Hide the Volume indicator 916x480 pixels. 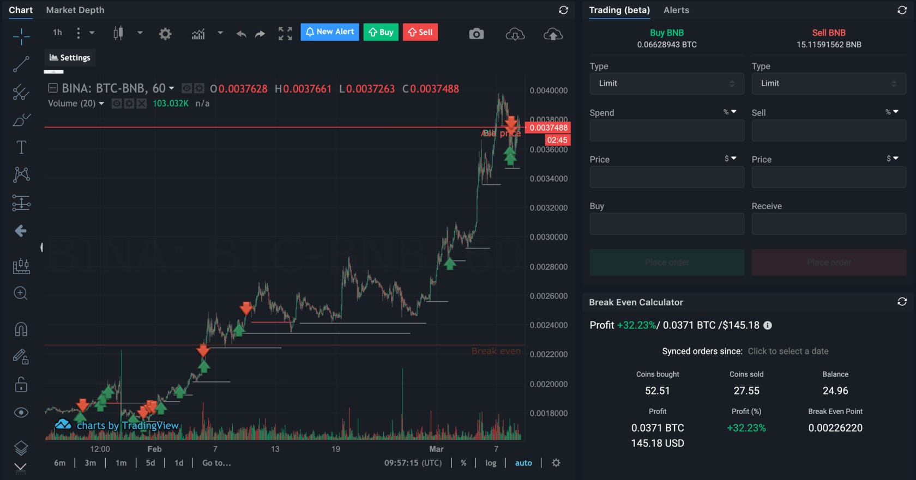pyautogui.click(x=117, y=104)
